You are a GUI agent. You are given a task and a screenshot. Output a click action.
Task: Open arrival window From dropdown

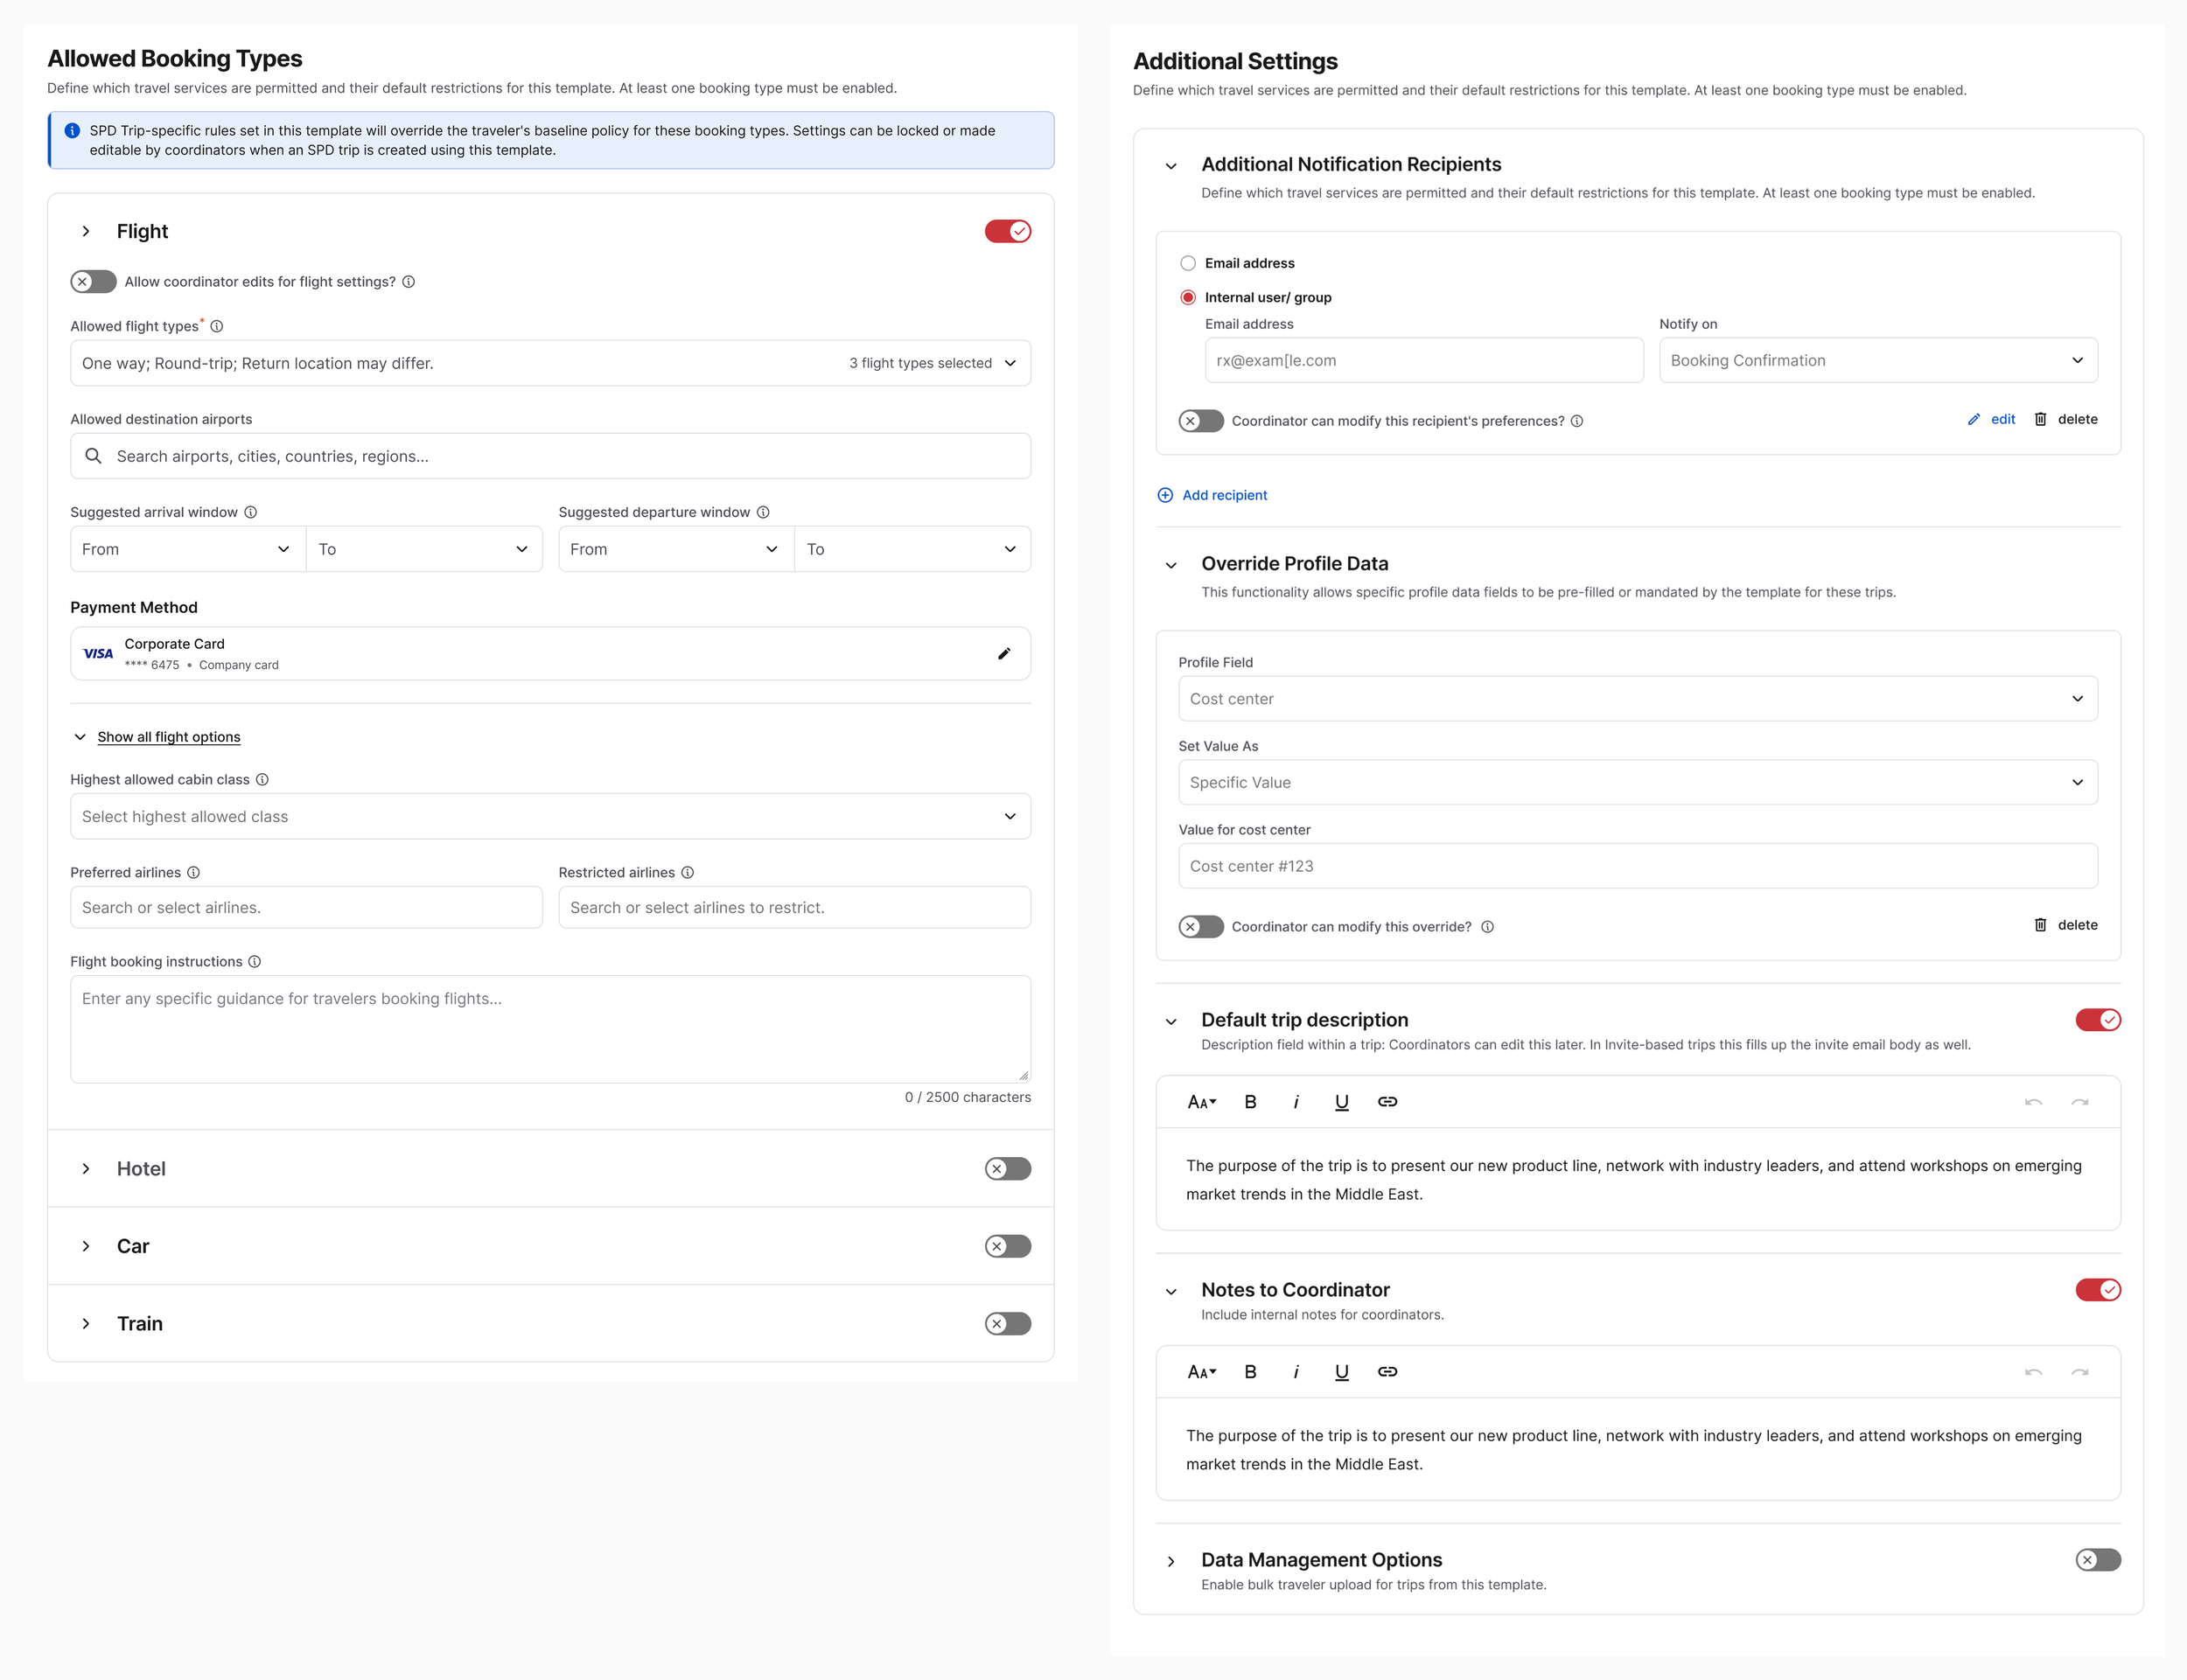point(188,549)
